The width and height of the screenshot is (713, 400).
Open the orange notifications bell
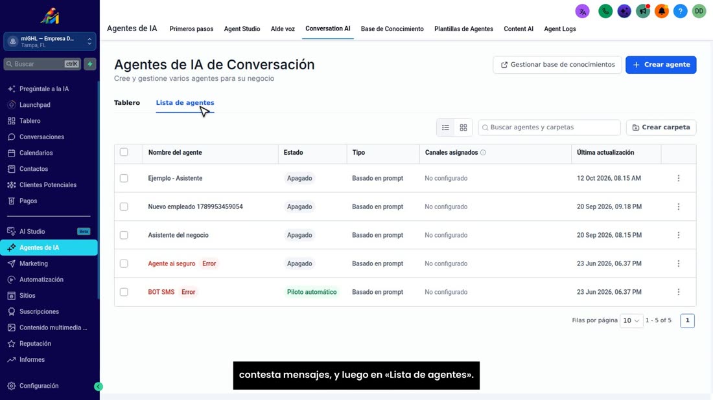point(662,12)
